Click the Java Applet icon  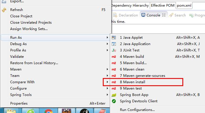click(114, 38)
